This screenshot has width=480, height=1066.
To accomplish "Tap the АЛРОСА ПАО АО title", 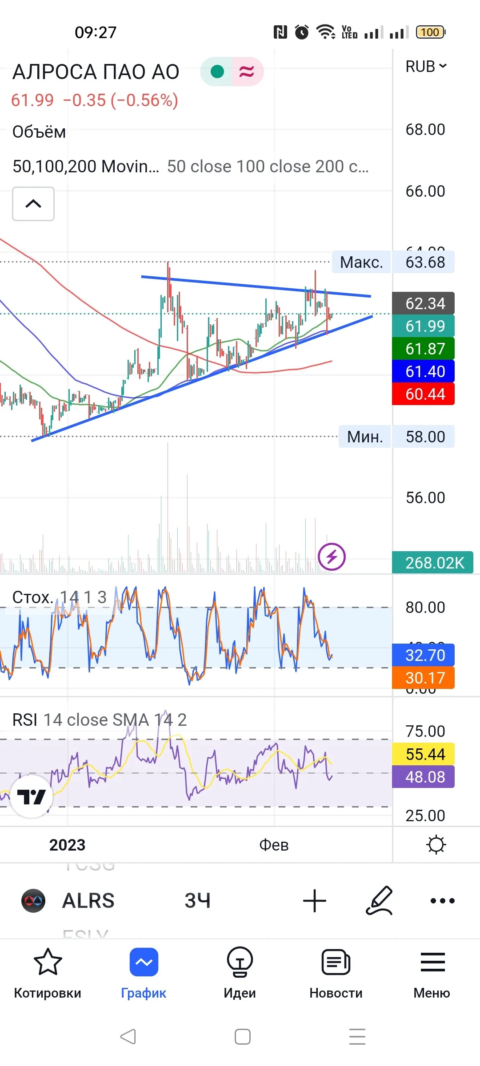I will click(x=96, y=72).
